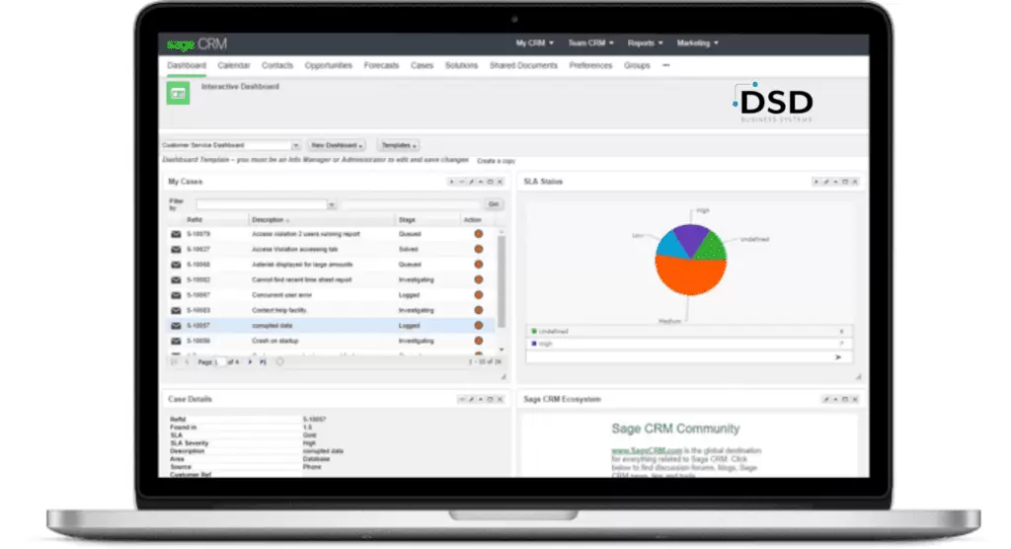Open the Shared Documents tab
The width and height of the screenshot is (1011, 549).
pyautogui.click(x=522, y=65)
